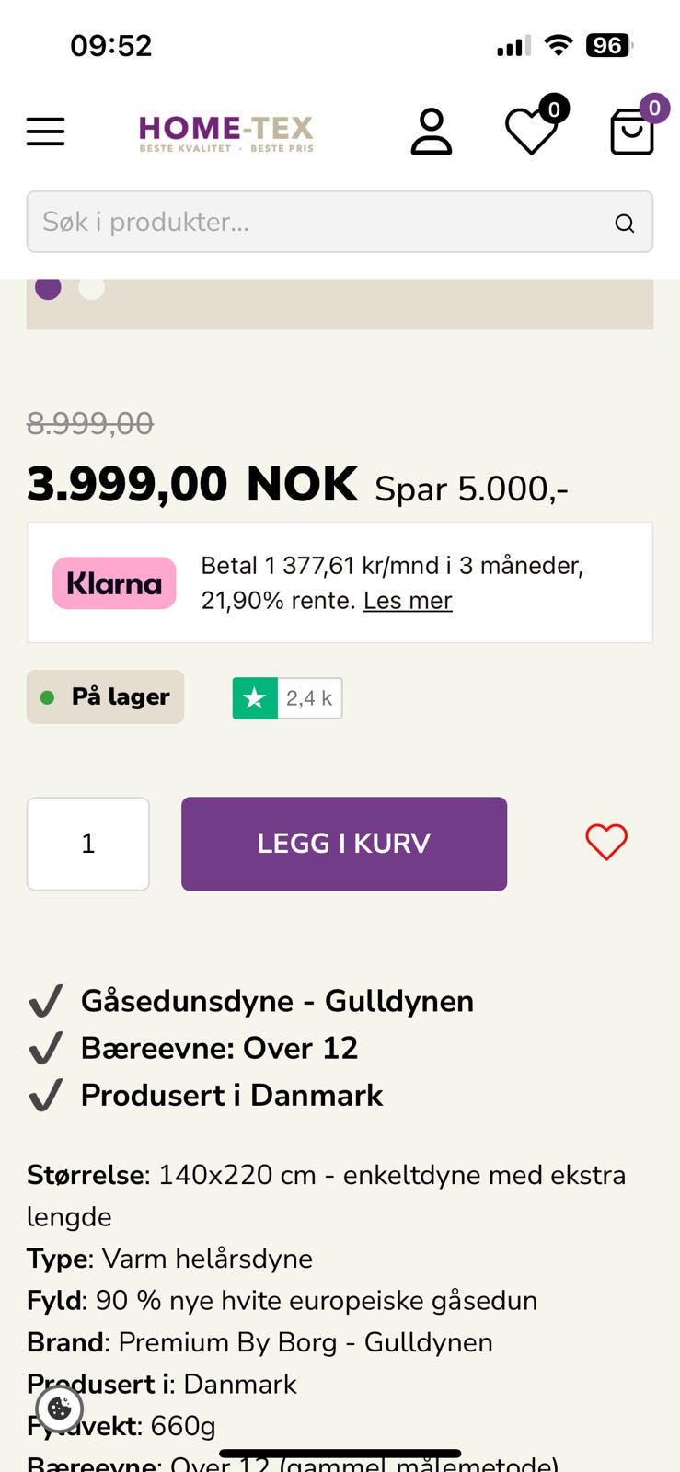Open cookie settings icon
The width and height of the screenshot is (680, 1472).
pos(60,1408)
